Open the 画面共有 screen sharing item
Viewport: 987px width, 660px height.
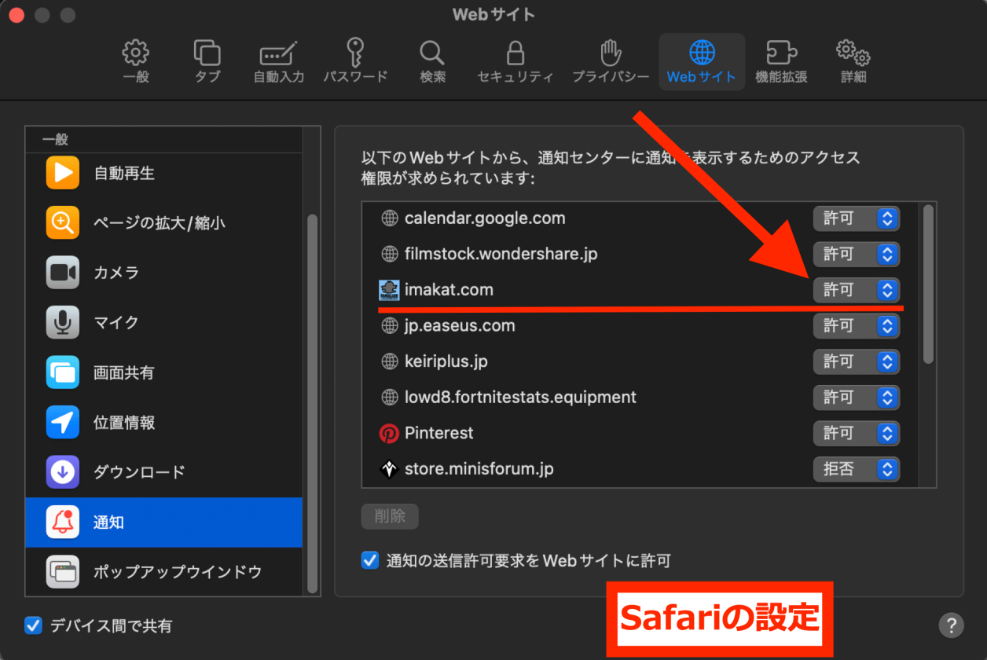click(124, 372)
